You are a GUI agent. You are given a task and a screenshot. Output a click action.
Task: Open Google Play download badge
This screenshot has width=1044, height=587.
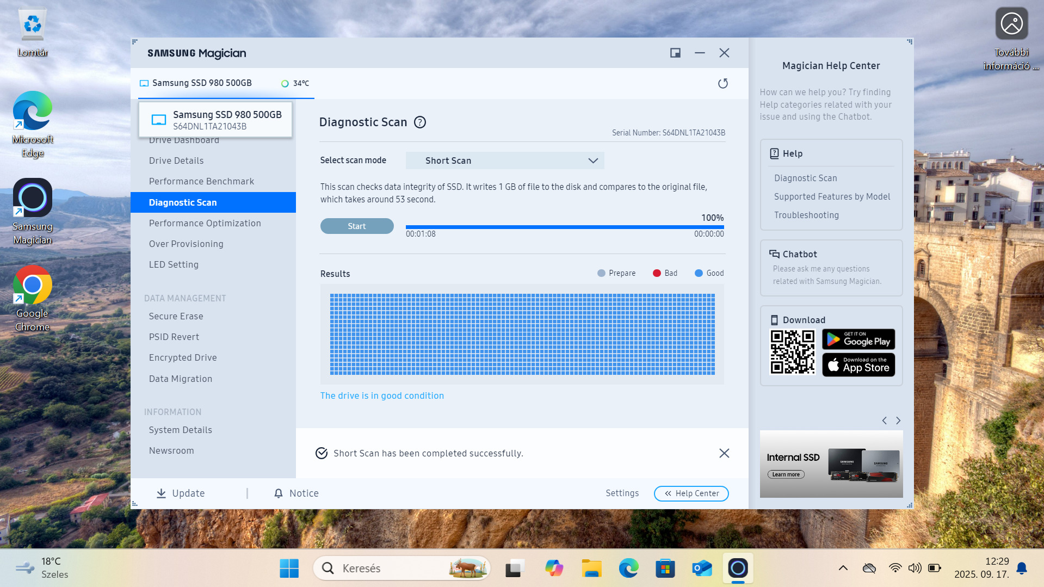point(858,339)
